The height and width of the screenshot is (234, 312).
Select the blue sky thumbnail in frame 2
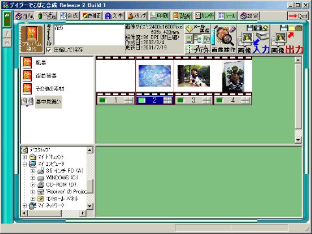pos(155,76)
